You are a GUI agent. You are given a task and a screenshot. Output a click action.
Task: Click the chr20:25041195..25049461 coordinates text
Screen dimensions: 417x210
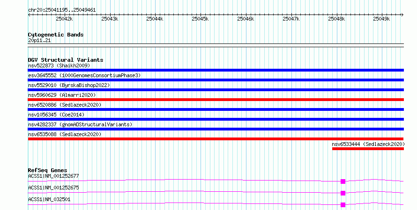point(62,10)
